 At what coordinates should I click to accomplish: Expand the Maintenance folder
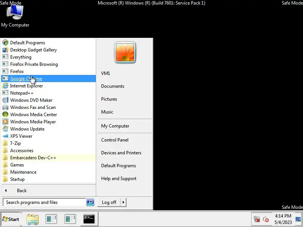48,172
